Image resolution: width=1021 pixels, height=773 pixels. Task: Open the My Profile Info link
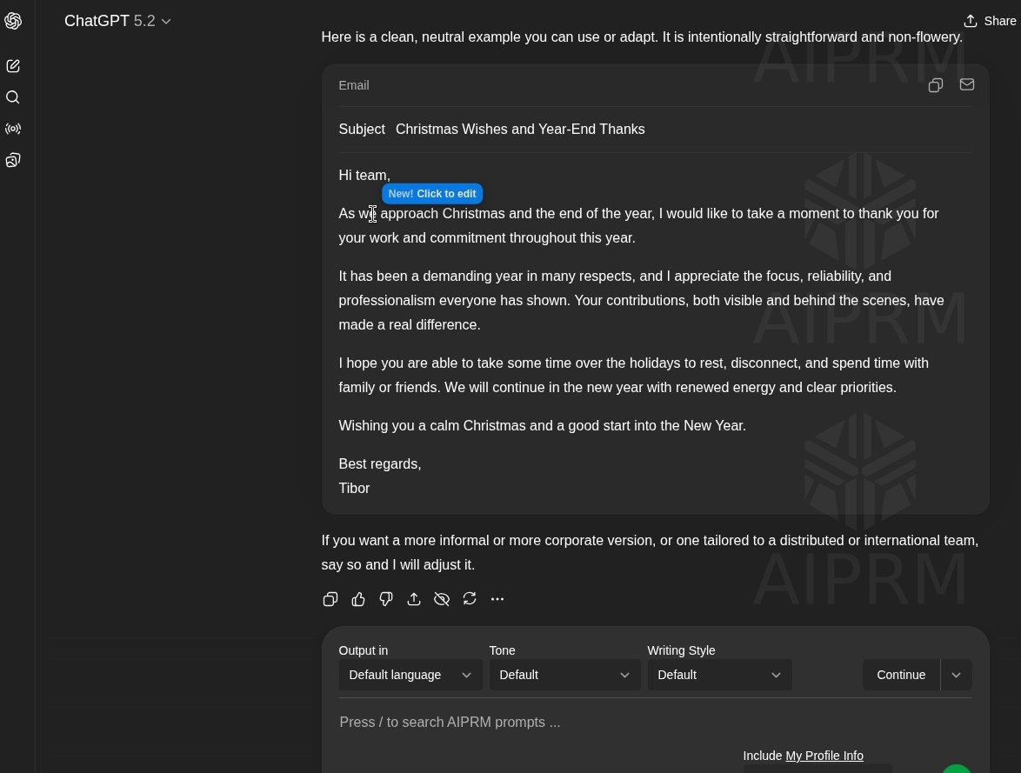(824, 756)
